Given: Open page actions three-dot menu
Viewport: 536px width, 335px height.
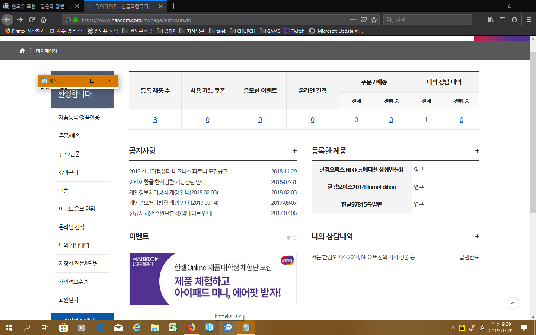Looking at the screenshot, I should pyautogui.click(x=353, y=20).
